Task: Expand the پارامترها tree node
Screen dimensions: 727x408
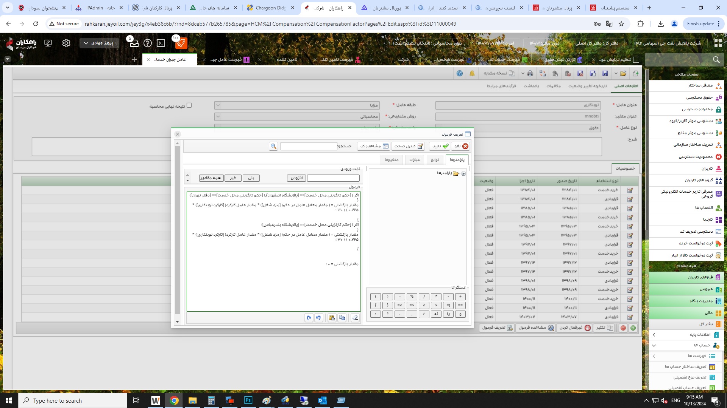Action: point(463,173)
